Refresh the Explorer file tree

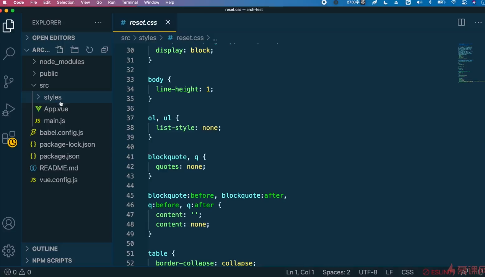click(90, 50)
